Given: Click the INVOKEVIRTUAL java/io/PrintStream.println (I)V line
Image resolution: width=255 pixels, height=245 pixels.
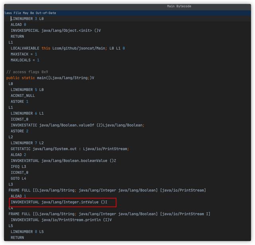Looking at the screenshot, I should pos(61,220).
